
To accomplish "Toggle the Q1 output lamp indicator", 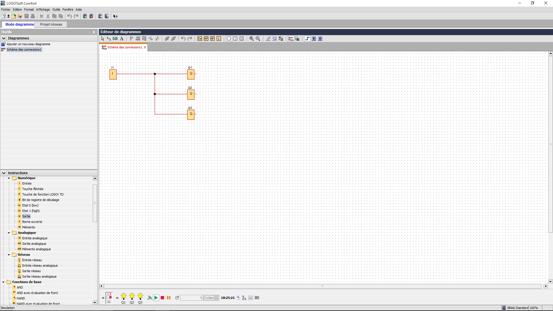I will point(124,297).
